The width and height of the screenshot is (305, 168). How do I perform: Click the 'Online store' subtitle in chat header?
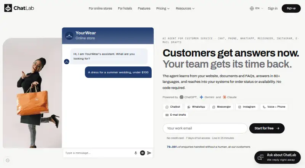(85, 38)
